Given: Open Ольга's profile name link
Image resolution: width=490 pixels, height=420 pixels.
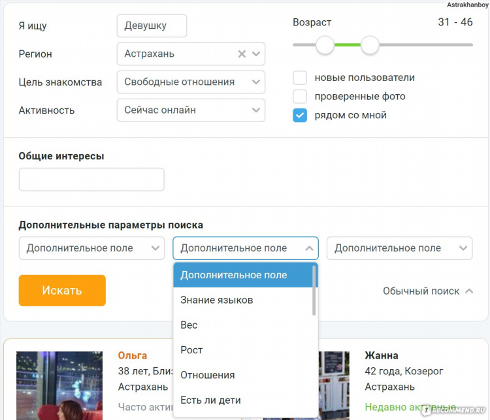Looking at the screenshot, I should point(133,355).
